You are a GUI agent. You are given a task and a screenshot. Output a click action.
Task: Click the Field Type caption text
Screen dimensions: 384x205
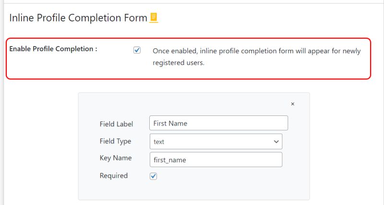tap(115, 141)
